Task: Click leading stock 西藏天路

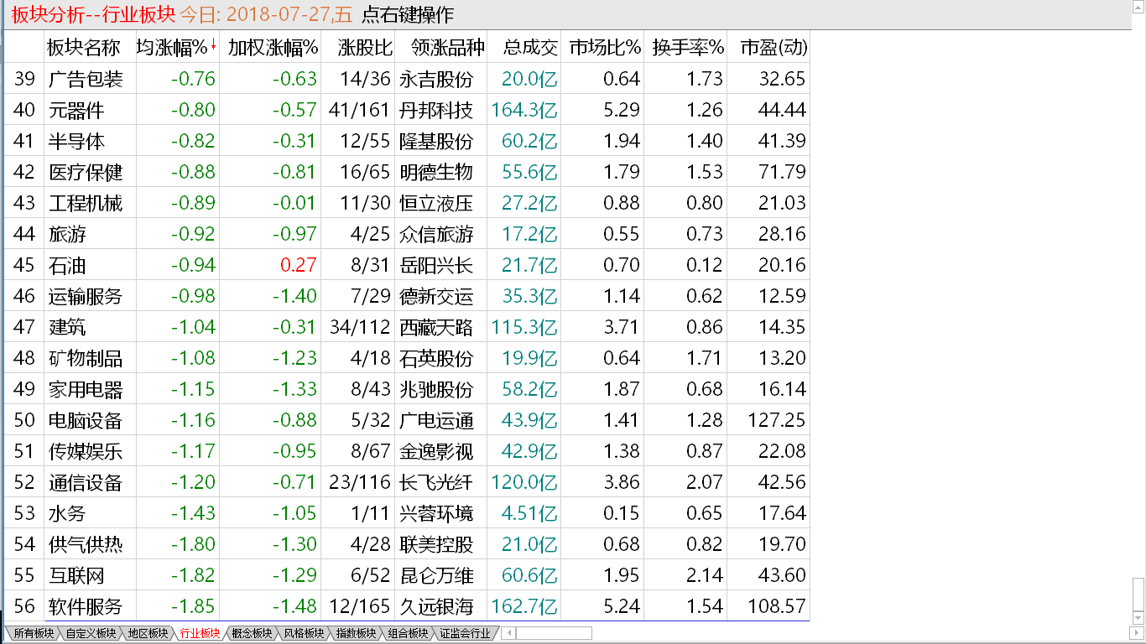Action: click(x=436, y=327)
